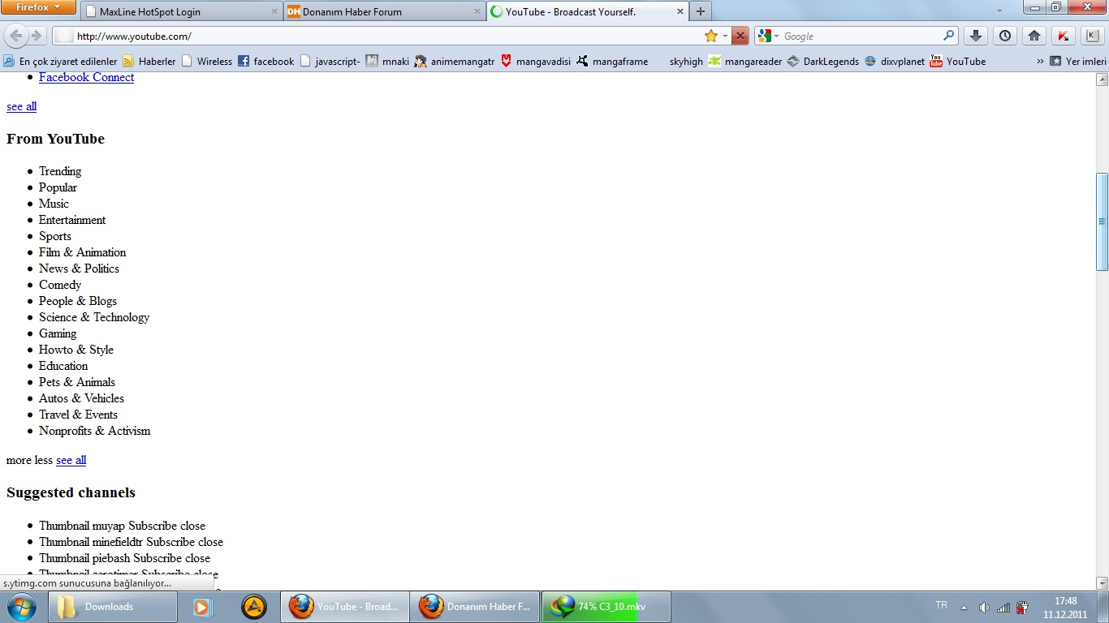This screenshot has width=1109, height=623.
Task: Go back one page
Action: (16, 36)
